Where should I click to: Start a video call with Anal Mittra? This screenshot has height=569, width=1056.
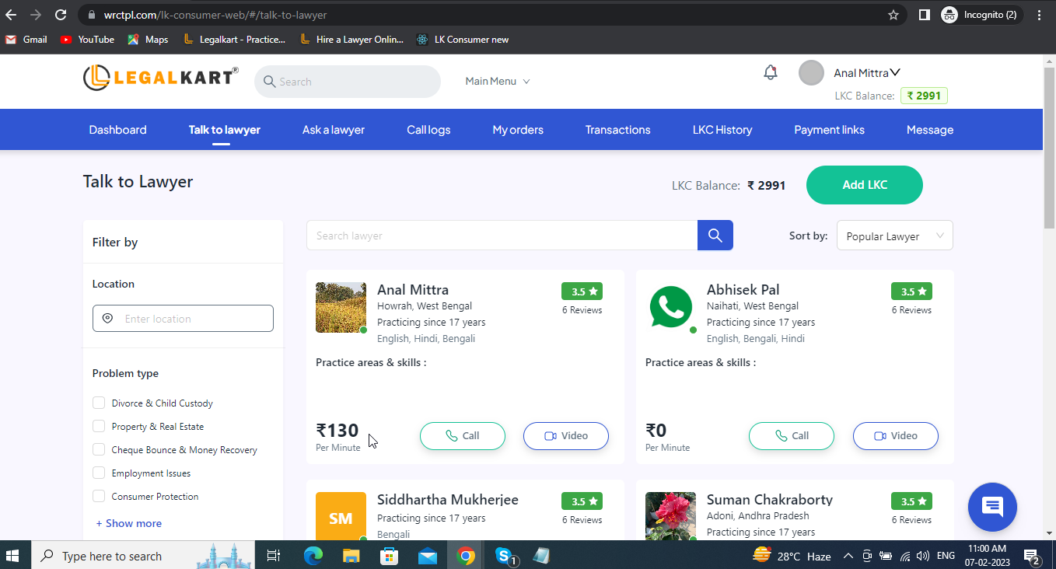tap(565, 436)
